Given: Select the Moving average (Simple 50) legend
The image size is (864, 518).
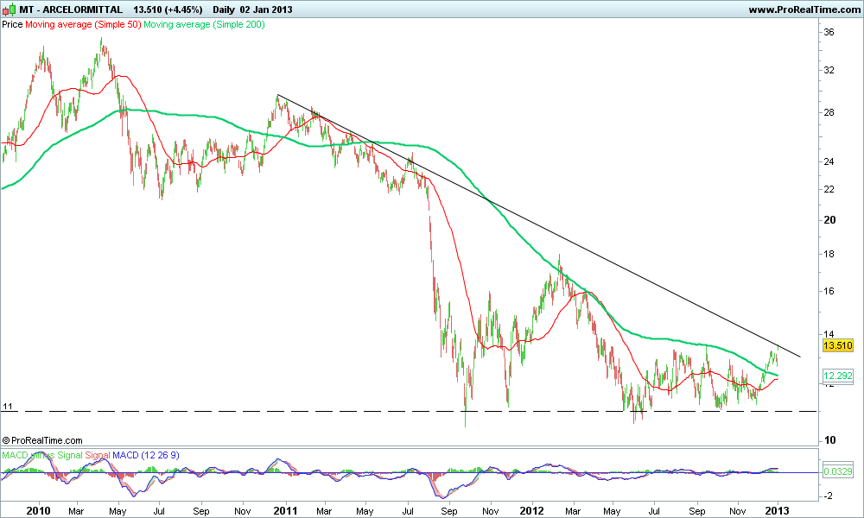Looking at the screenshot, I should coord(83,24).
